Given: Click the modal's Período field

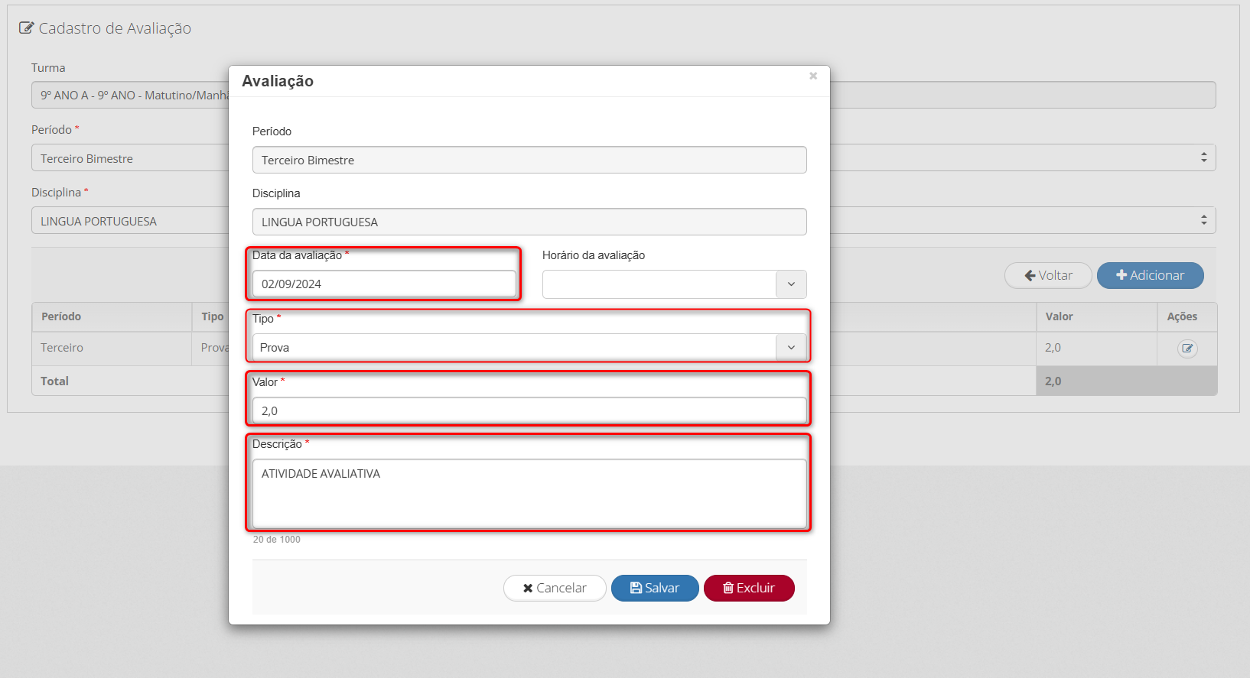Looking at the screenshot, I should click(529, 161).
